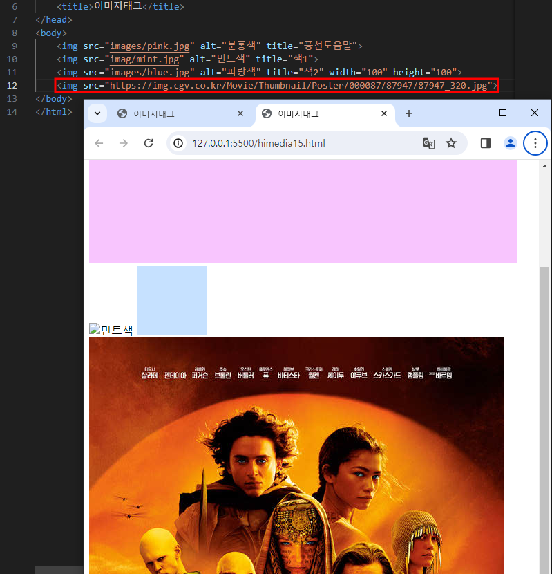This screenshot has height=574, width=552.
Task: Minimize the Chrome window
Action: coord(471,113)
